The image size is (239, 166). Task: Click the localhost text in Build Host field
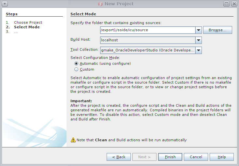pyautogui.click(x=110, y=40)
